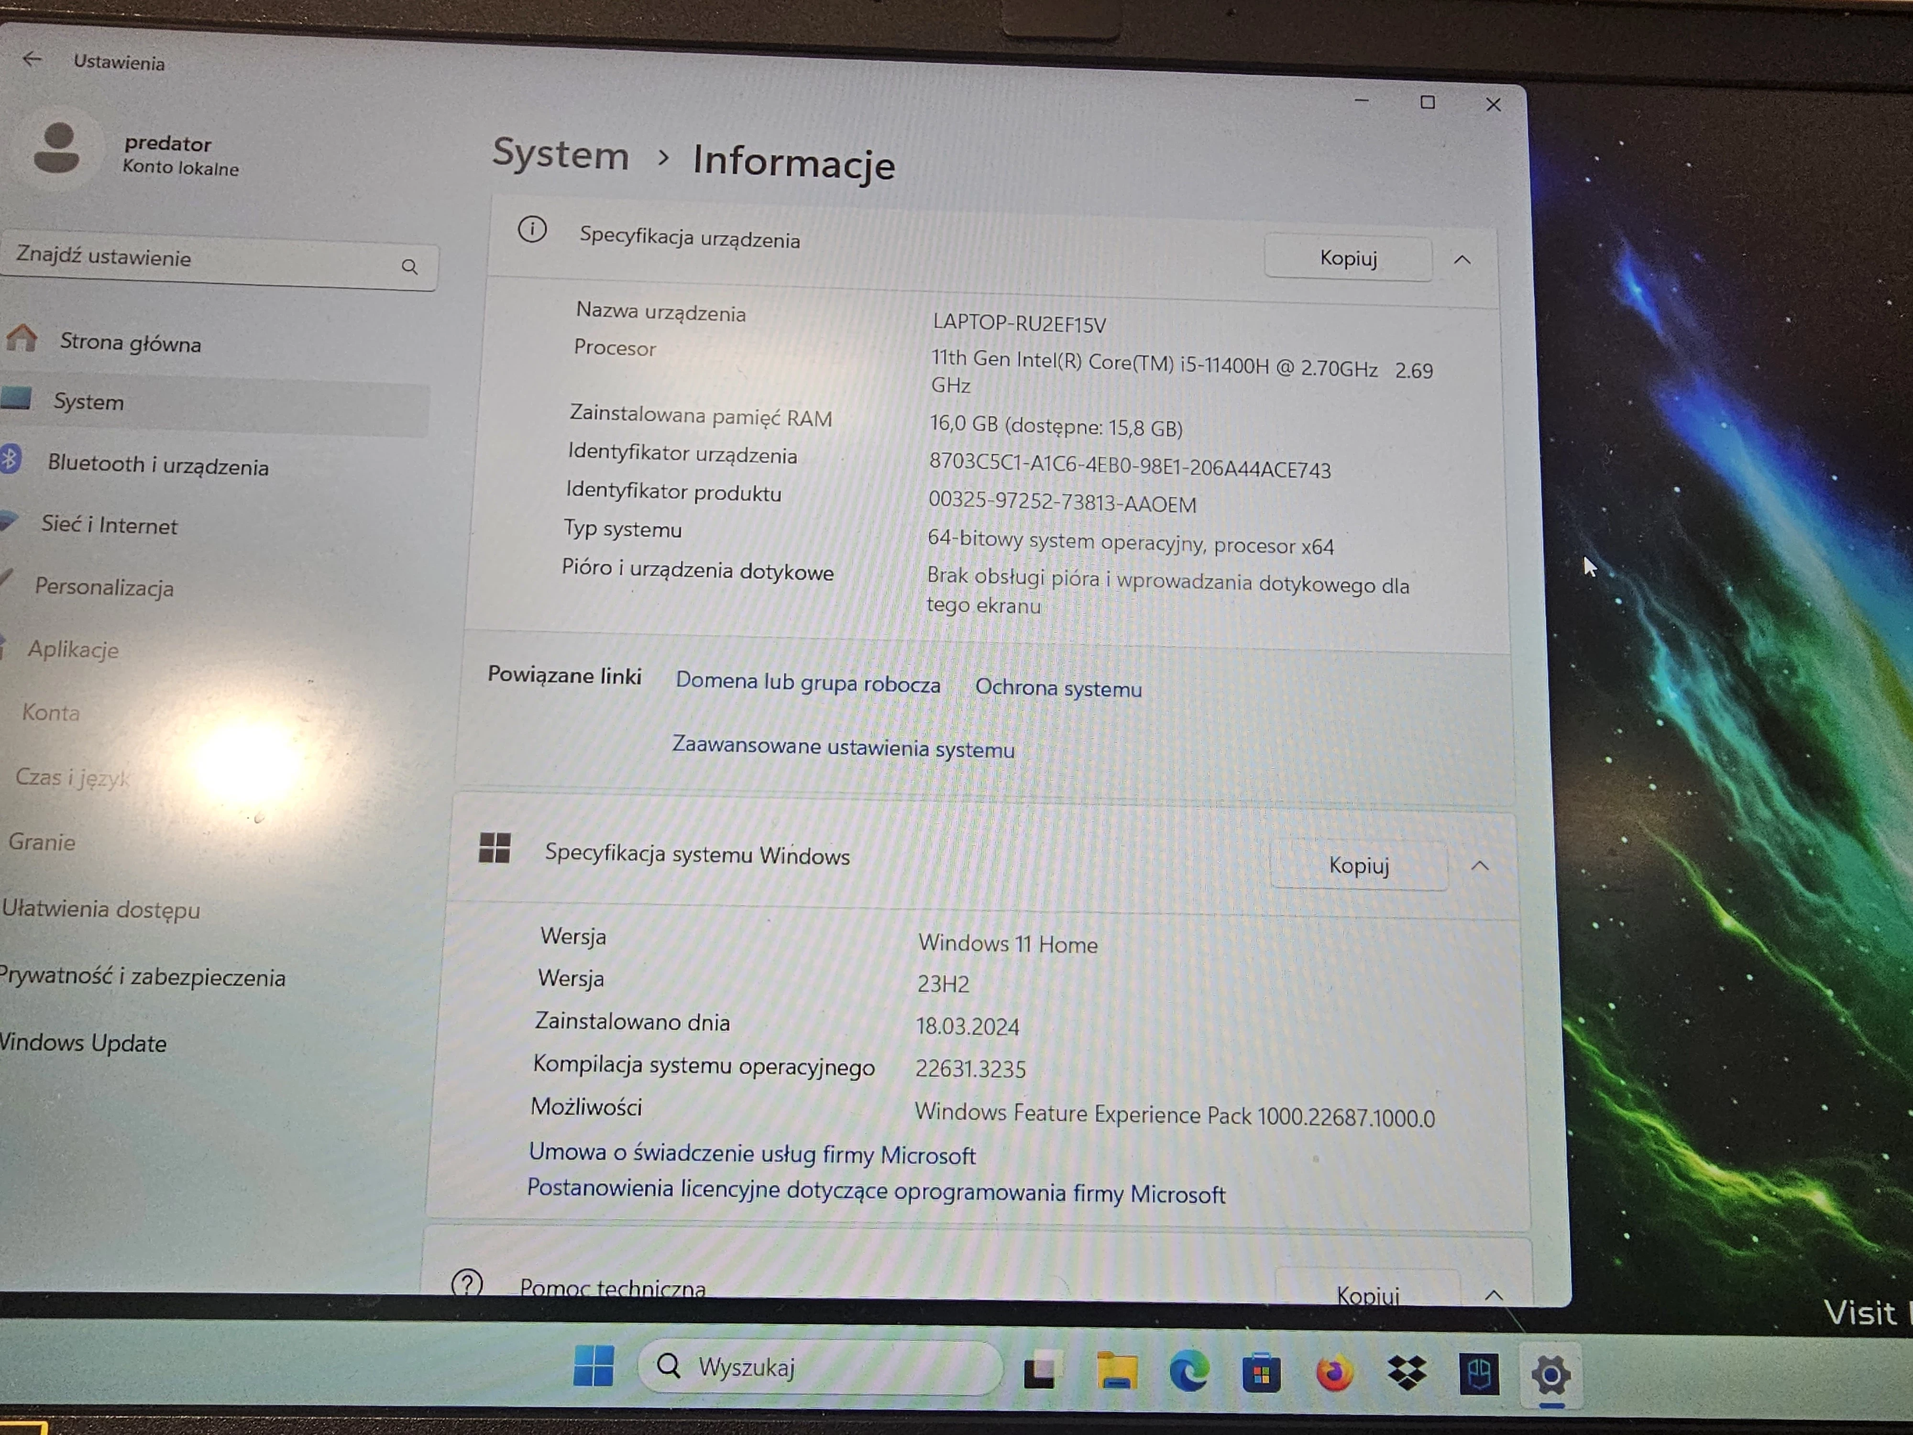Collapse the Specyfikacja urządzenia section
The width and height of the screenshot is (1913, 1435).
tap(1462, 259)
